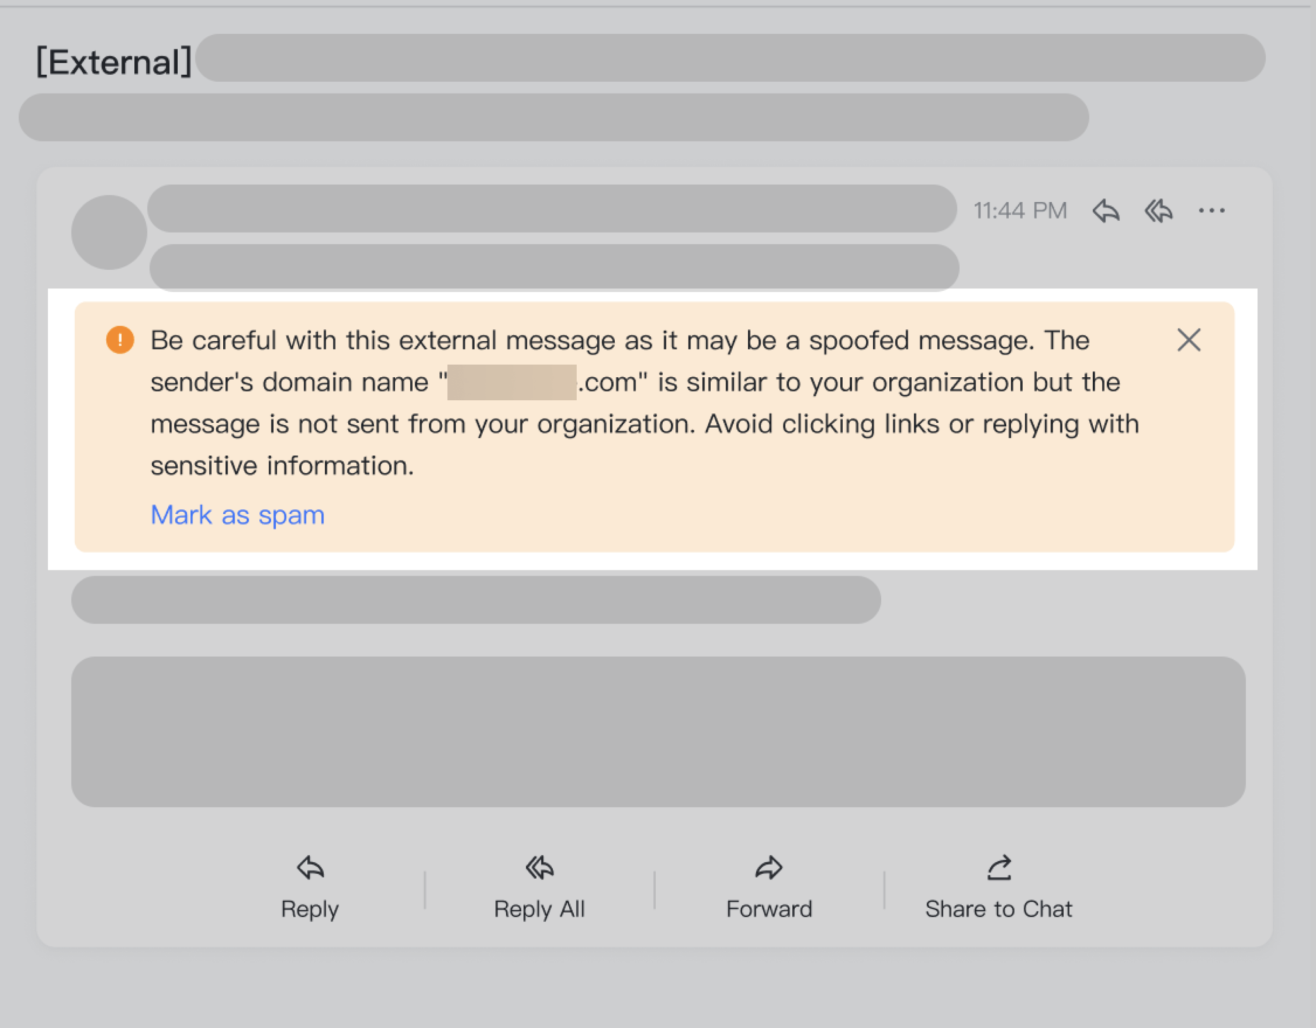Click the Reply All text label
This screenshot has width=1316, height=1028.
coord(539,909)
